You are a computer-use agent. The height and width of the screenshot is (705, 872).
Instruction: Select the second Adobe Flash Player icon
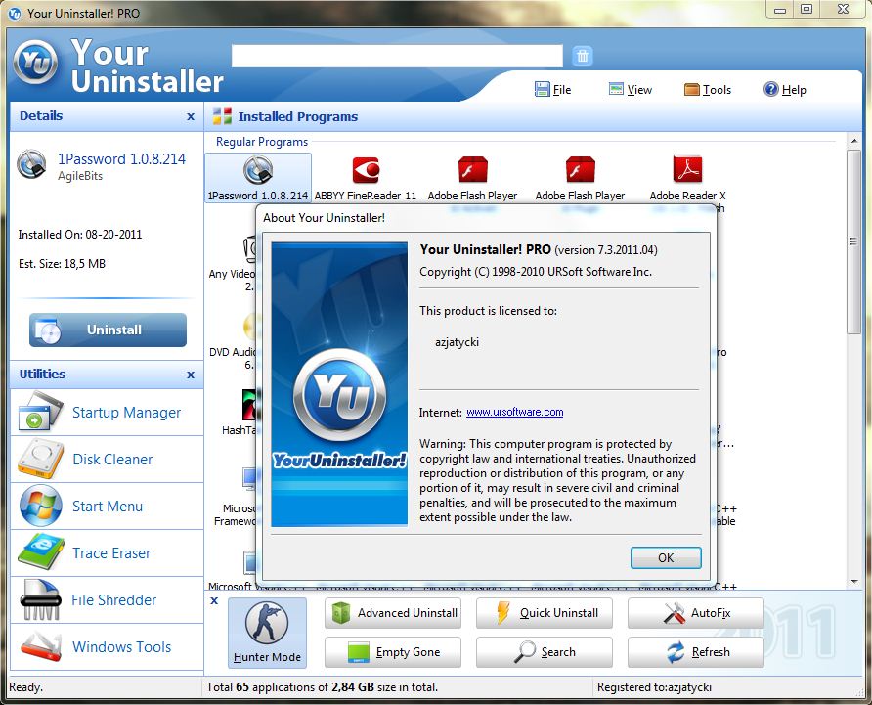580,178
